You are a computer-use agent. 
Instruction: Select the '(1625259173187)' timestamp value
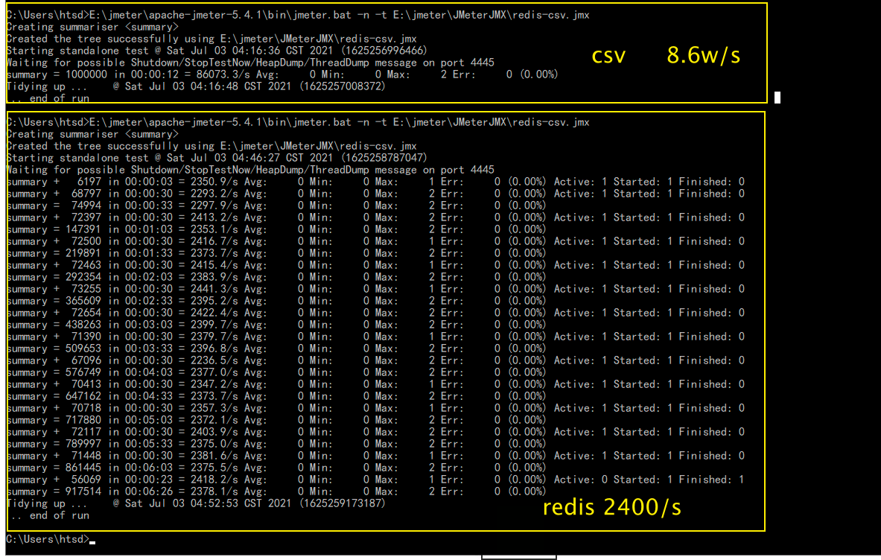342,503
